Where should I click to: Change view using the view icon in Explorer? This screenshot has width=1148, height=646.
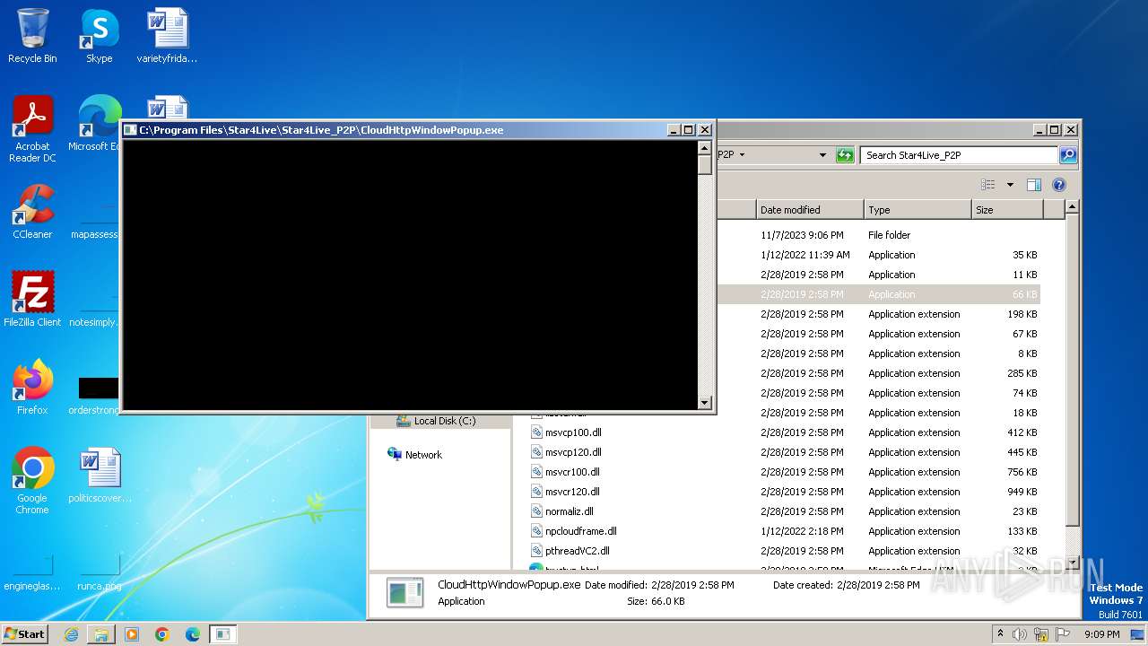[988, 185]
